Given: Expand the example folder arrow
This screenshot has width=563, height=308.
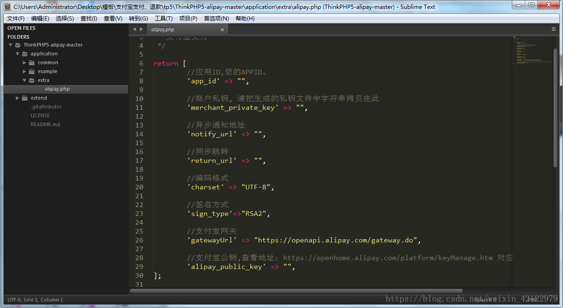Looking at the screenshot, I should (25, 71).
